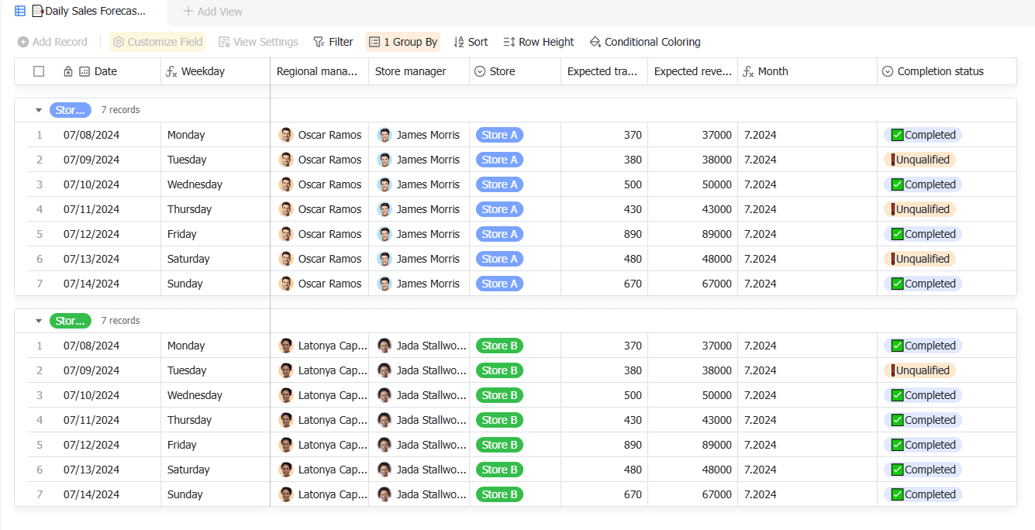Collapse the Store A group
Screen dimensions: 1035x530
pyautogui.click(x=39, y=110)
